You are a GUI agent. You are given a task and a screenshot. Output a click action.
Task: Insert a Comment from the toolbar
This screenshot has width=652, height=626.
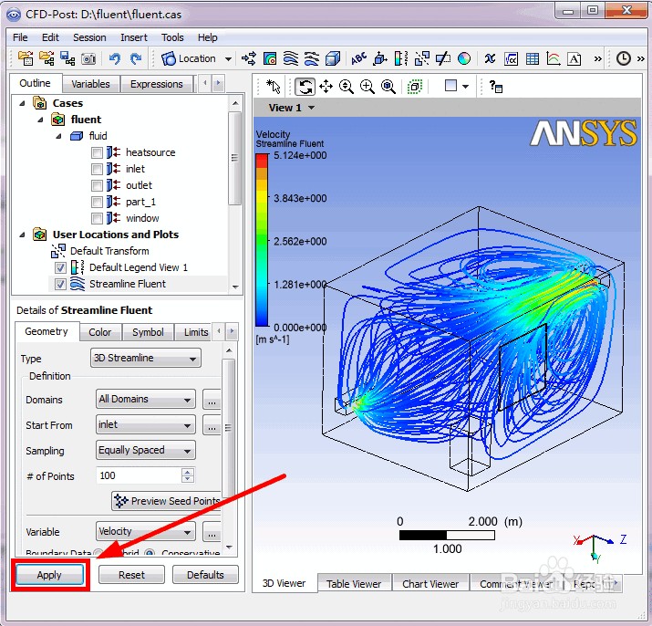(574, 58)
